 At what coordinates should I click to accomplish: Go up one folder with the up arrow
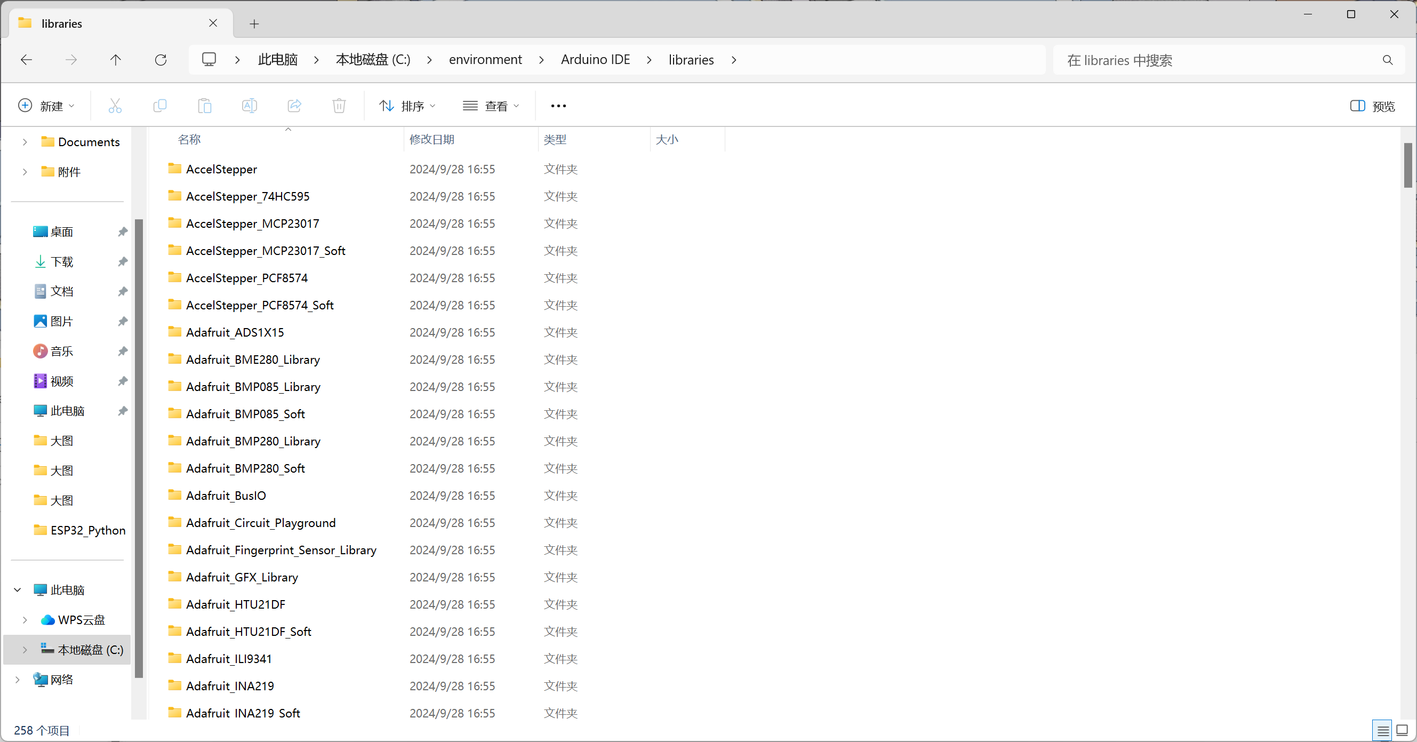click(116, 60)
